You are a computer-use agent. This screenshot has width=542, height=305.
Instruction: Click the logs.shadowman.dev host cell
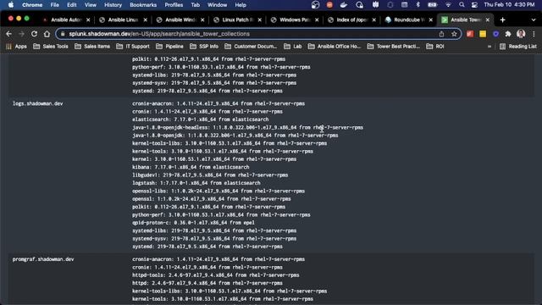click(37, 103)
